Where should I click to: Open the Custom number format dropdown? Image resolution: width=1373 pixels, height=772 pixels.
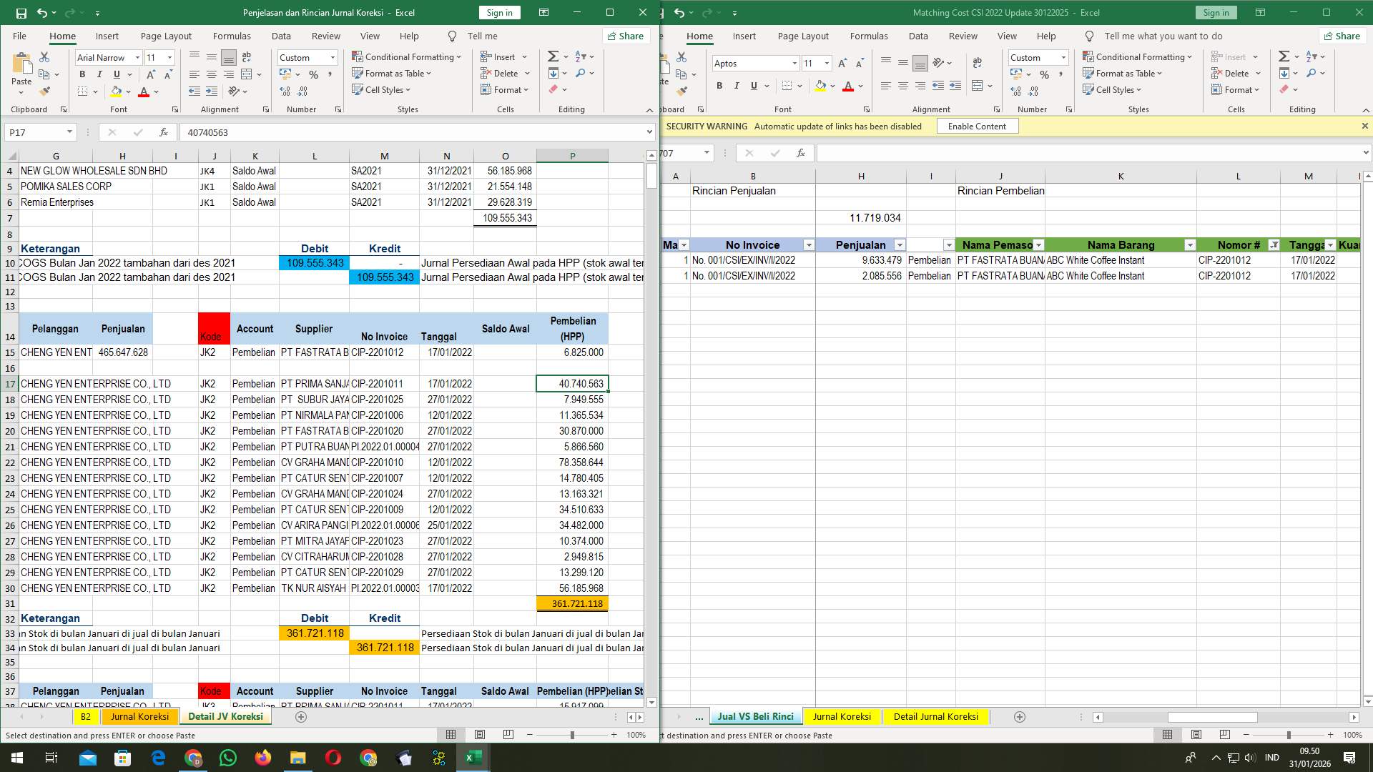pyautogui.click(x=333, y=57)
